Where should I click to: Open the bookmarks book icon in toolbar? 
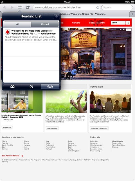[20, 7]
